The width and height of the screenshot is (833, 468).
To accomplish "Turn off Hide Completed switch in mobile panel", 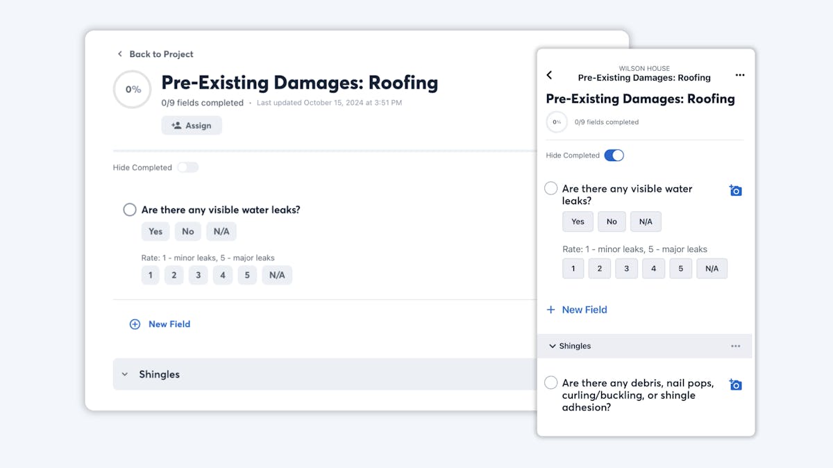I will pyautogui.click(x=614, y=156).
